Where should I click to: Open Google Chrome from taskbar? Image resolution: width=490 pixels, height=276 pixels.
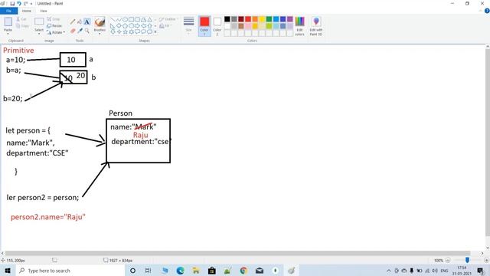[x=243, y=271]
